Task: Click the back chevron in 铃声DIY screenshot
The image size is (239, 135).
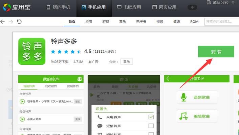Action: pyautogui.click(x=168, y=79)
